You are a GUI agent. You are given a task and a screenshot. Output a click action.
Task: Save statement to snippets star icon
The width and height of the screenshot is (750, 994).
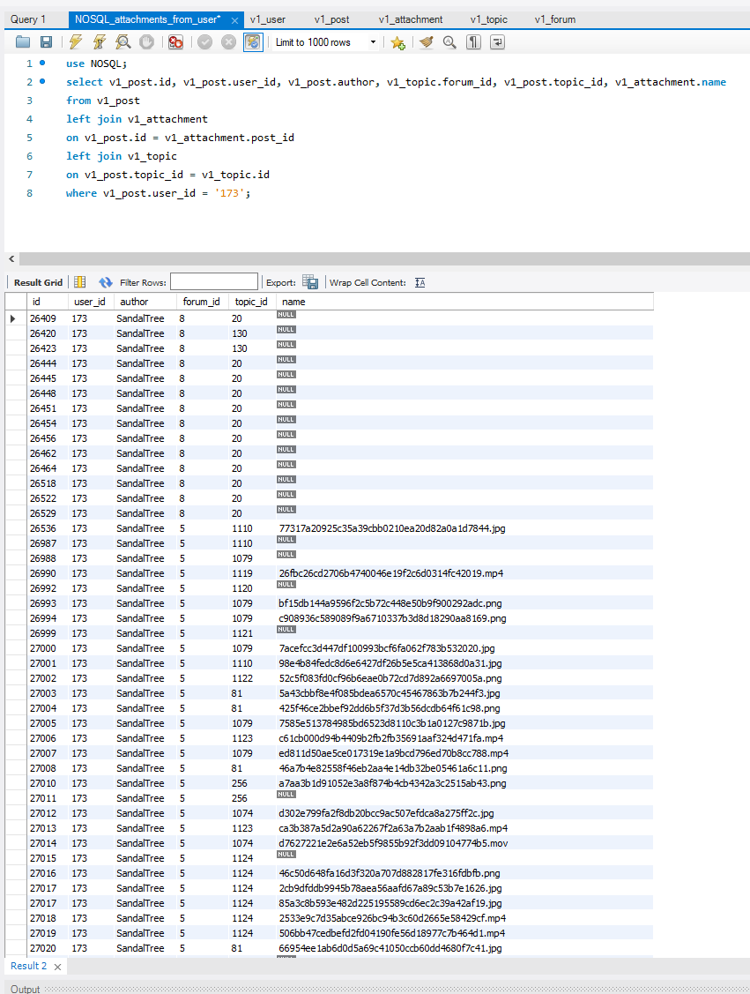tap(397, 42)
